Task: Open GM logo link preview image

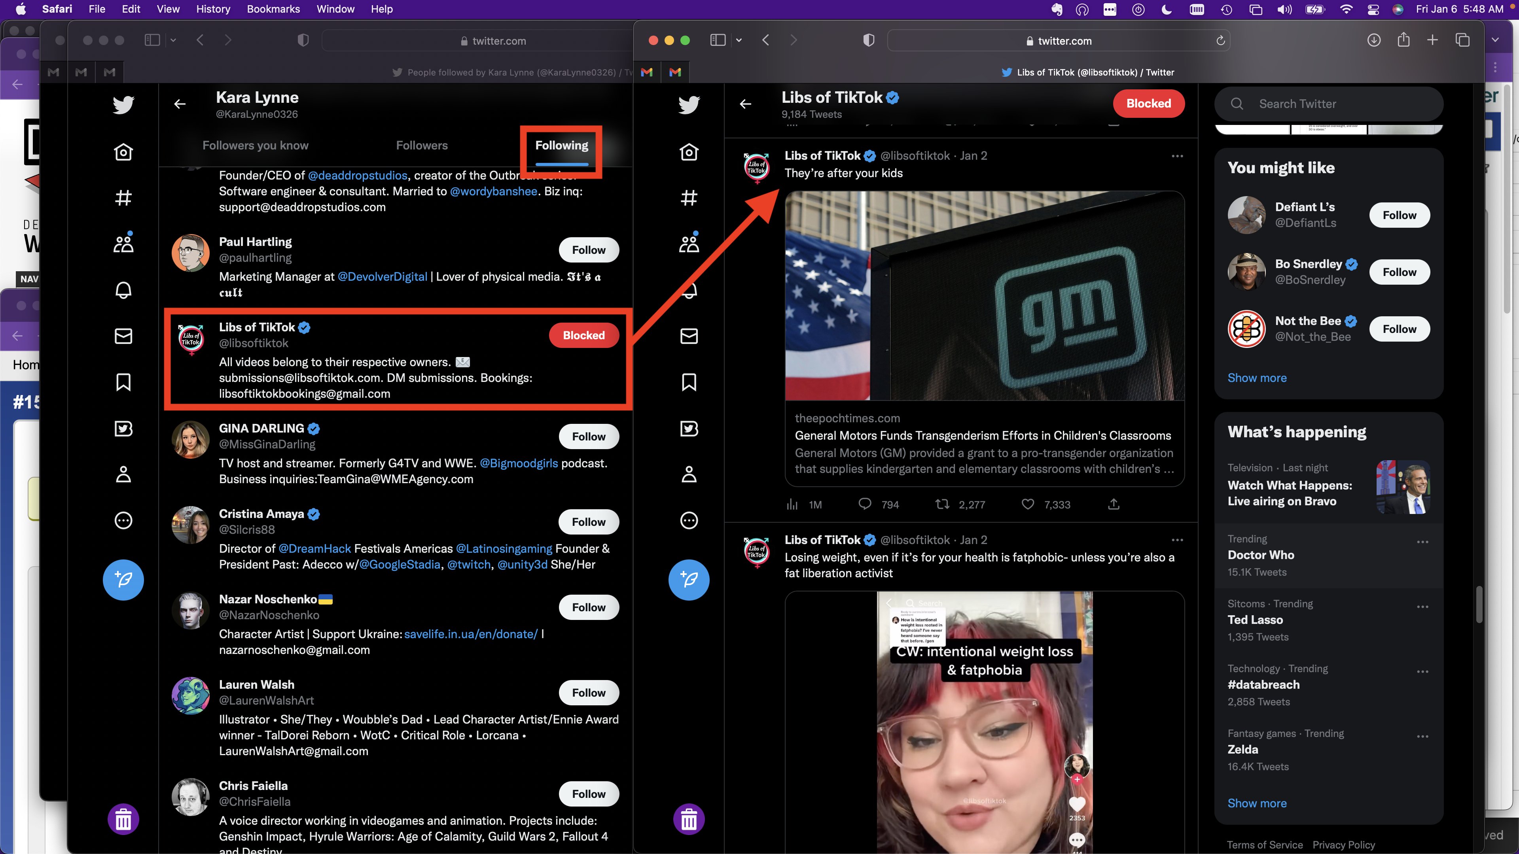Action: [984, 296]
